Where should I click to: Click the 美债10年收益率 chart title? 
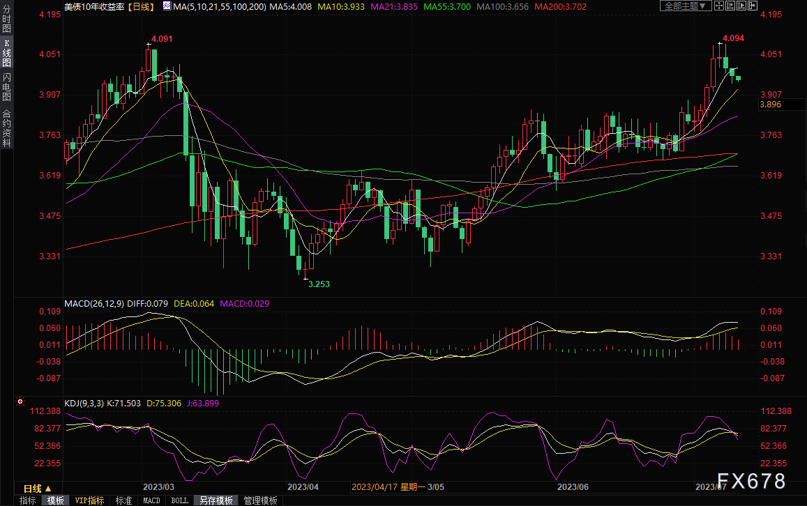point(94,7)
